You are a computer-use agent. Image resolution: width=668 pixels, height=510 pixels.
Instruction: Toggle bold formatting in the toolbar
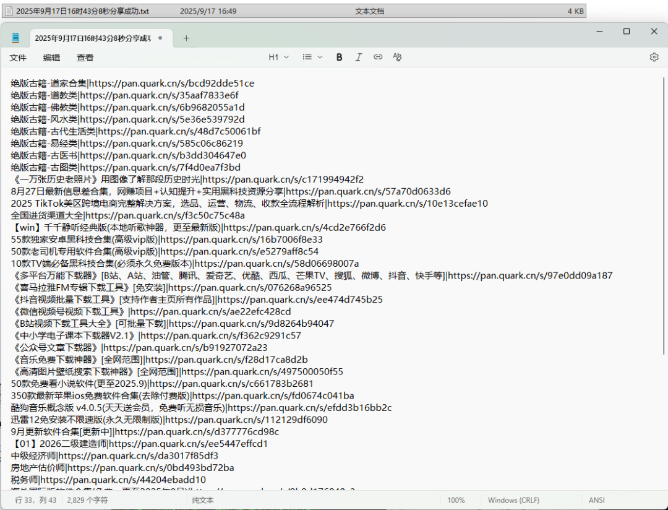click(x=339, y=57)
